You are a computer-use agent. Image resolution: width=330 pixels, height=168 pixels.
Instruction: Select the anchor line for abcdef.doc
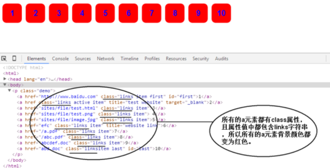[x=78, y=143]
